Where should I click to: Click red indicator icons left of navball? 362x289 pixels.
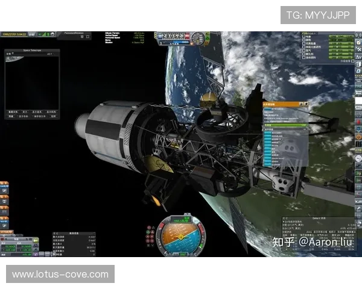tap(150, 233)
